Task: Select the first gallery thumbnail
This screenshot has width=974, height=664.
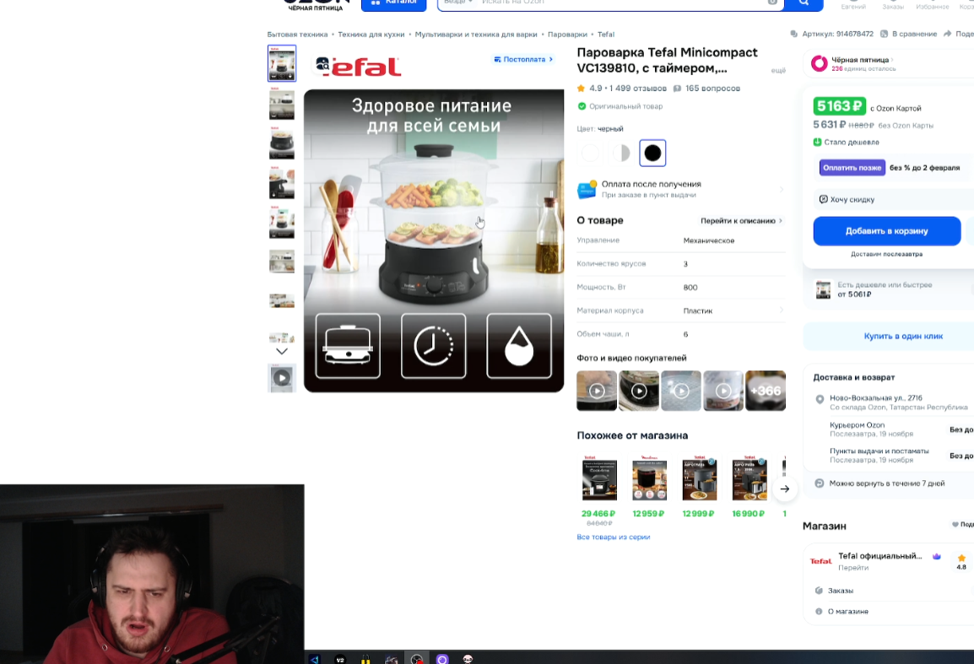Action: pos(282,63)
